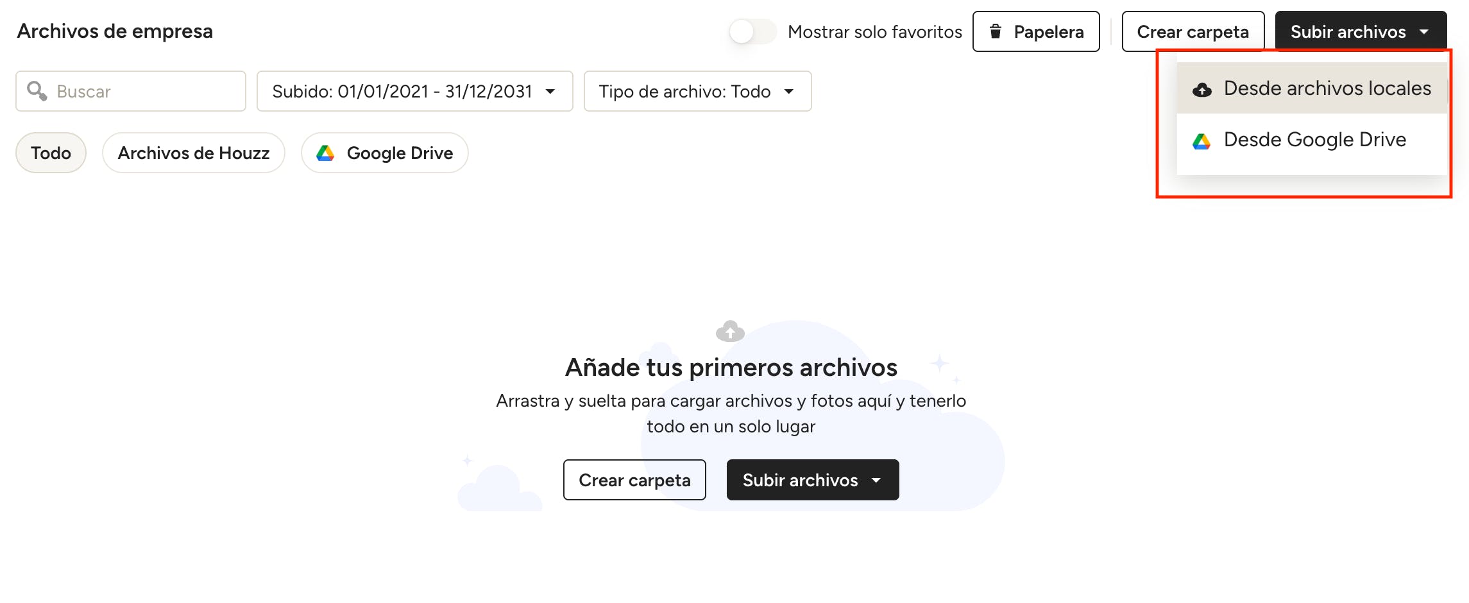Viewport: 1469px width, 603px height.
Task: Click the top Crear carpeta button
Action: click(1193, 31)
